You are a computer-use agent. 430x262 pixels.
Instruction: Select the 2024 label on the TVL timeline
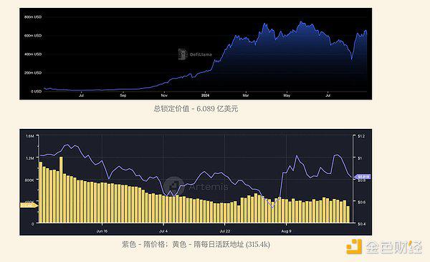205,95
